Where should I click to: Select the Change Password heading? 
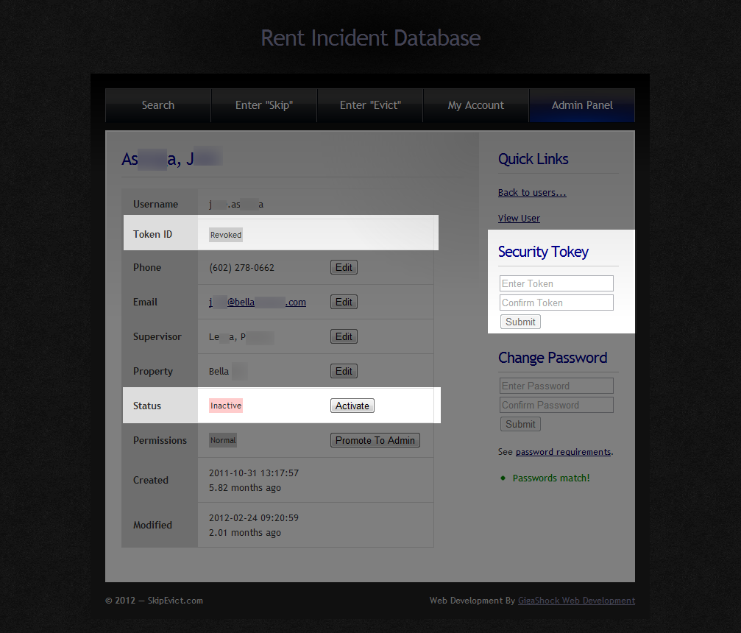(553, 358)
